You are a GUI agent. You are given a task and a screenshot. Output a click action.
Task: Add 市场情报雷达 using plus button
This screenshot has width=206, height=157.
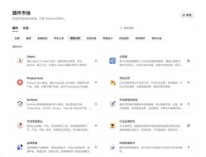point(96,126)
